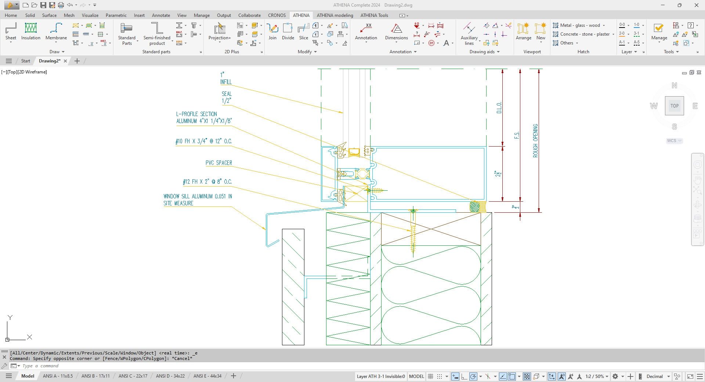Click the MODEL space button in status bar

pos(416,376)
